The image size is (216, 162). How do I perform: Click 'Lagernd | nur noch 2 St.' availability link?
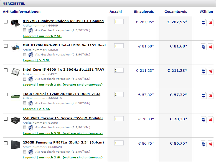pos(42,36)
